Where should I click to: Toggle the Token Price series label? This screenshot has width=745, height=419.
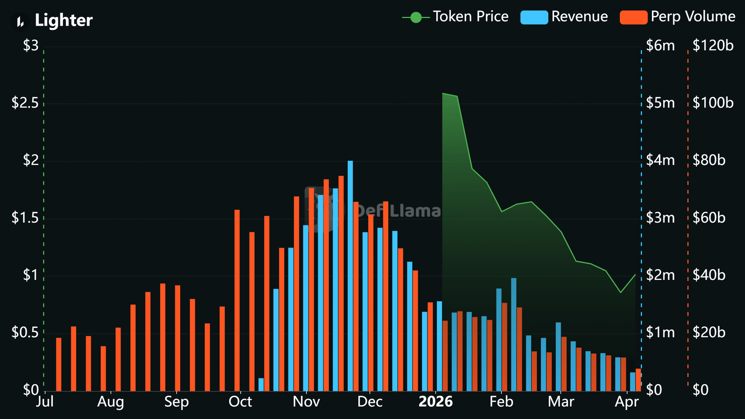[x=470, y=17]
